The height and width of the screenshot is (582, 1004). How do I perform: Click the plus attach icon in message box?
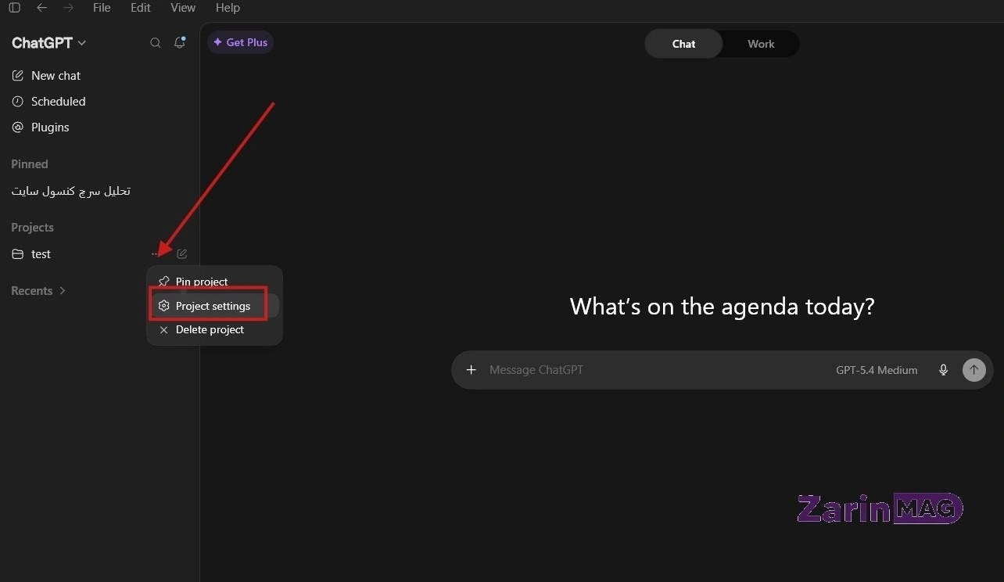coord(471,370)
